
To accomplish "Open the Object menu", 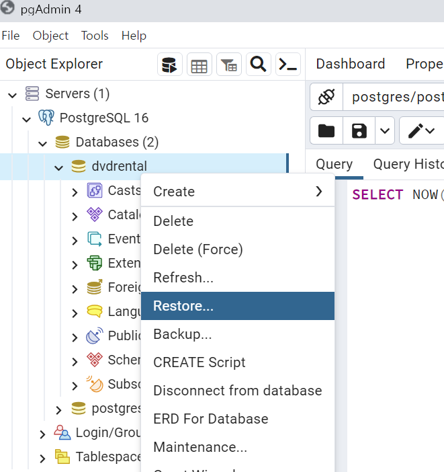I will coord(50,36).
